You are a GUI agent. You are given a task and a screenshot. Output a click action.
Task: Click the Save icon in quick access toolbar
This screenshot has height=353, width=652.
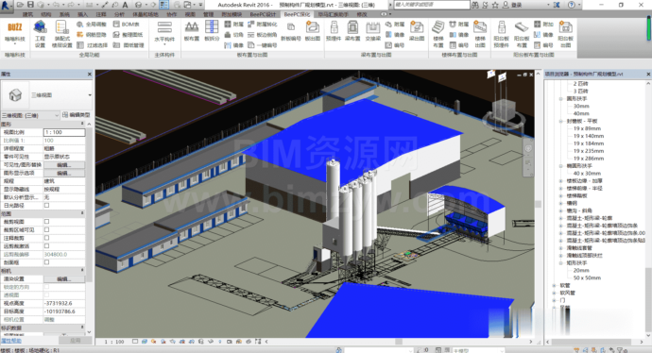coord(30,5)
